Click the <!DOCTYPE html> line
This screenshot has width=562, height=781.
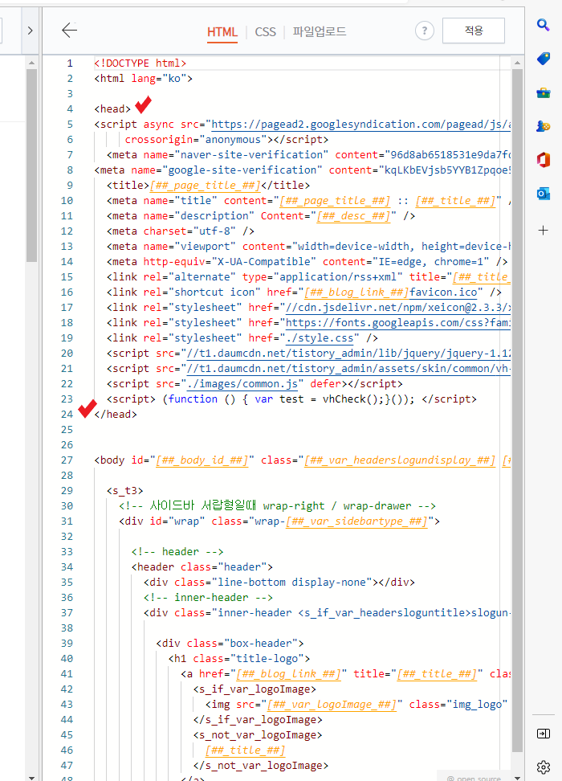140,63
